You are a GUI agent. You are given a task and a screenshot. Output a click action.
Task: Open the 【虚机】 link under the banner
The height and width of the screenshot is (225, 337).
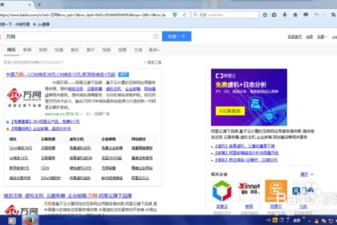point(244,146)
